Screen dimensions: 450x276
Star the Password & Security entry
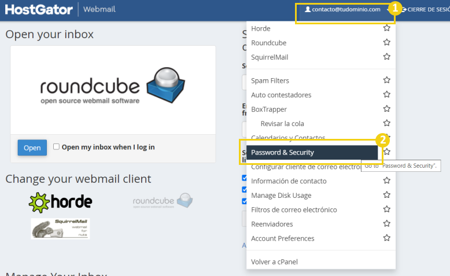pos(387,152)
